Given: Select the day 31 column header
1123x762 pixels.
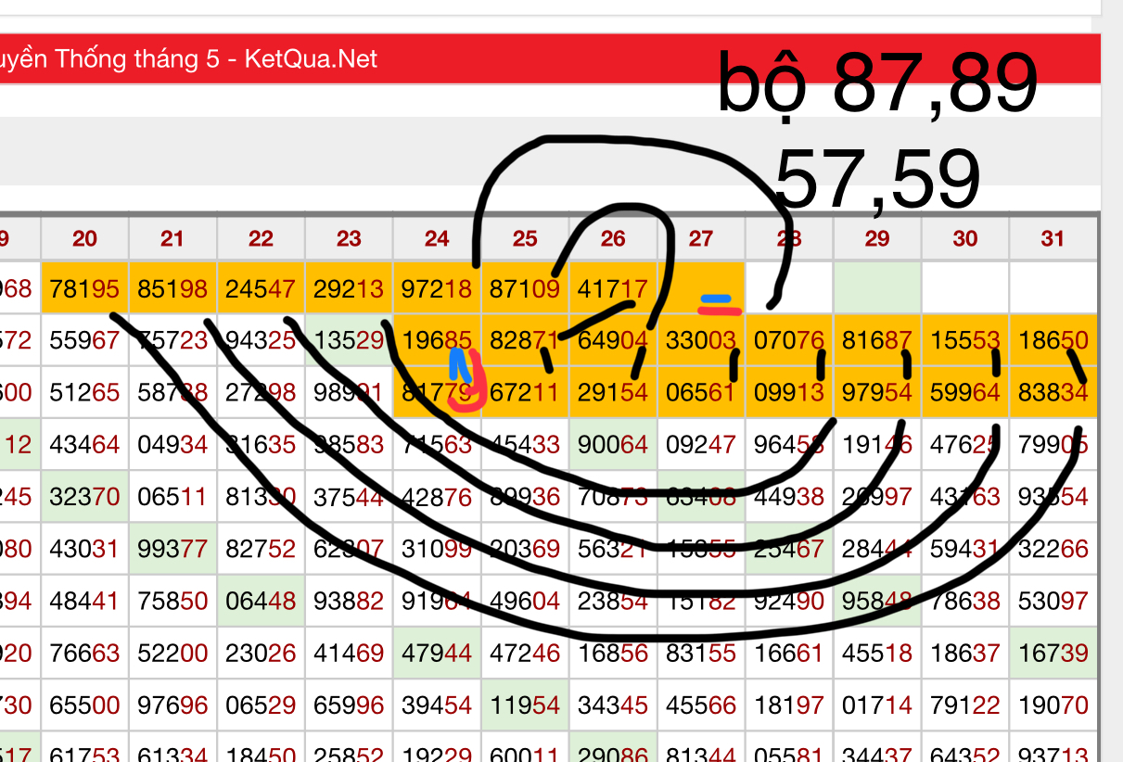Looking at the screenshot, I should tap(1053, 239).
